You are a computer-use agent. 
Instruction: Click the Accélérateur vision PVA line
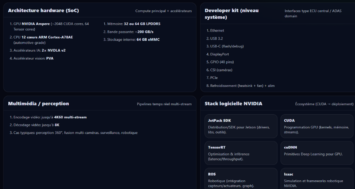(x=32, y=58)
